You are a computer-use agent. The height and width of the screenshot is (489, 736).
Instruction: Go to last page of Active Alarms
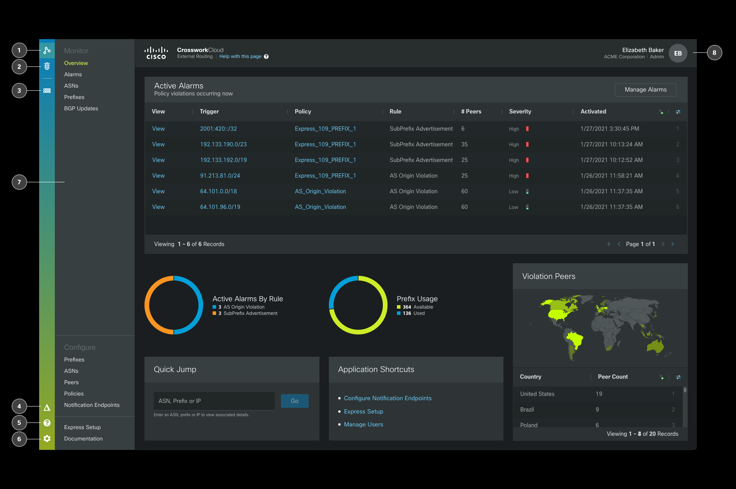click(x=673, y=244)
